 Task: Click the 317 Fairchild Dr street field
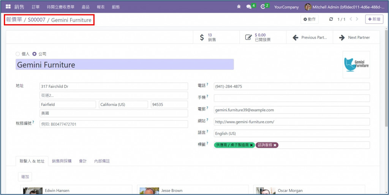coord(114,86)
